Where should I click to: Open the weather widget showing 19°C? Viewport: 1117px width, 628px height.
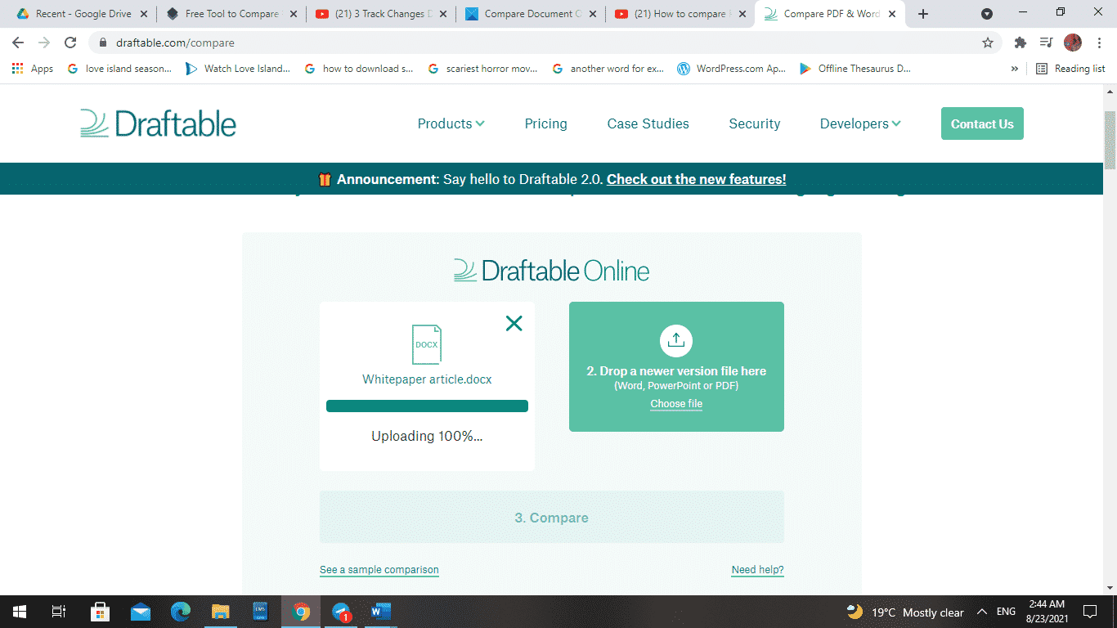point(905,612)
